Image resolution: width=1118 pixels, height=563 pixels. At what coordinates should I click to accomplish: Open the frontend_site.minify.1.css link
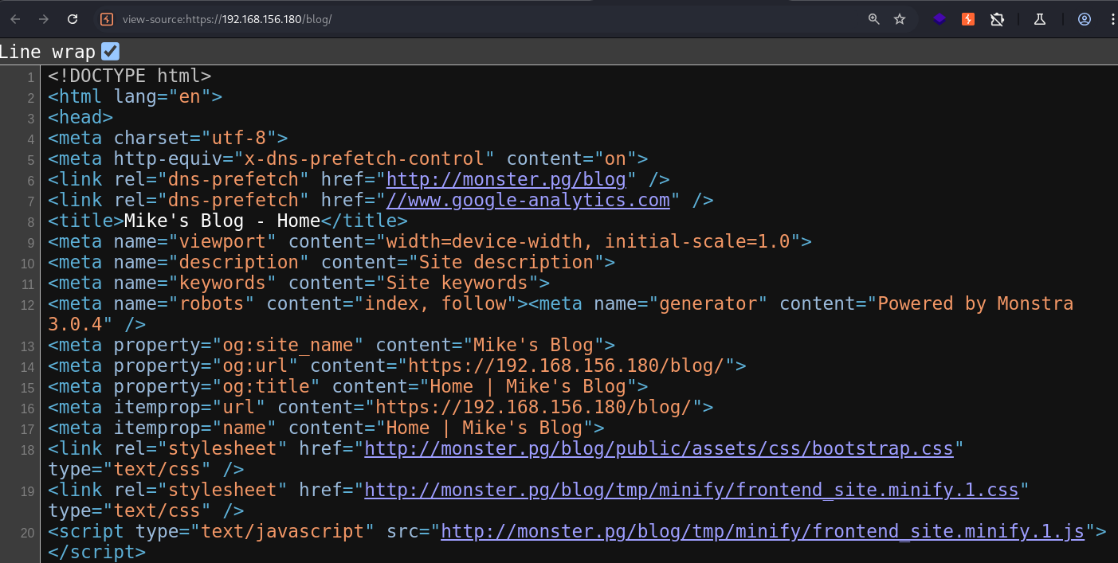pos(692,490)
